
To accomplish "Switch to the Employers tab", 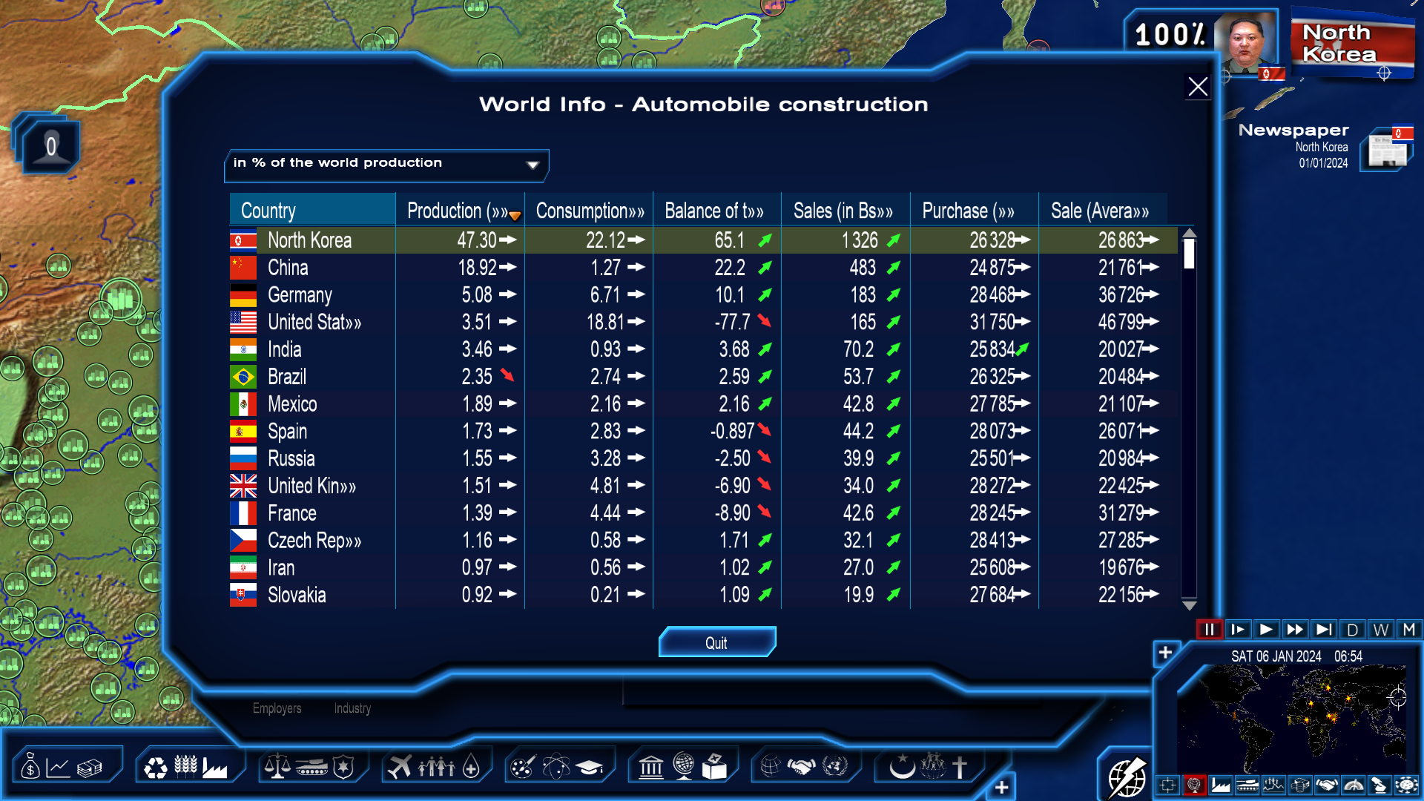I will [x=277, y=708].
